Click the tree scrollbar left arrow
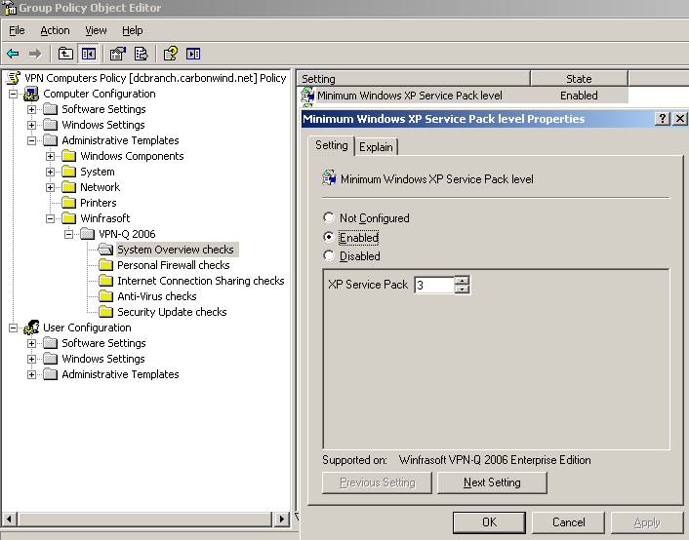Viewport: 689px width, 540px height. point(10,520)
